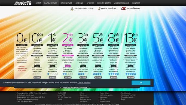The width and height of the screenshot is (186, 105).
Task: Click the padlock icon next to Autentificare Client
Action: (x=72, y=8)
